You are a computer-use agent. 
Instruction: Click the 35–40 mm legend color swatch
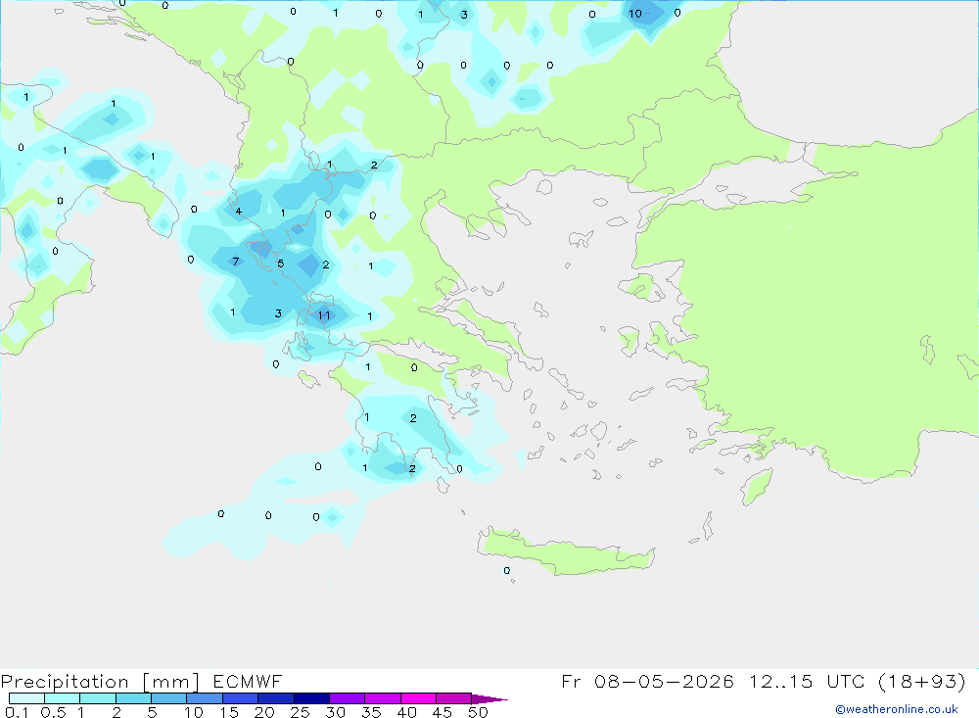[x=382, y=698]
